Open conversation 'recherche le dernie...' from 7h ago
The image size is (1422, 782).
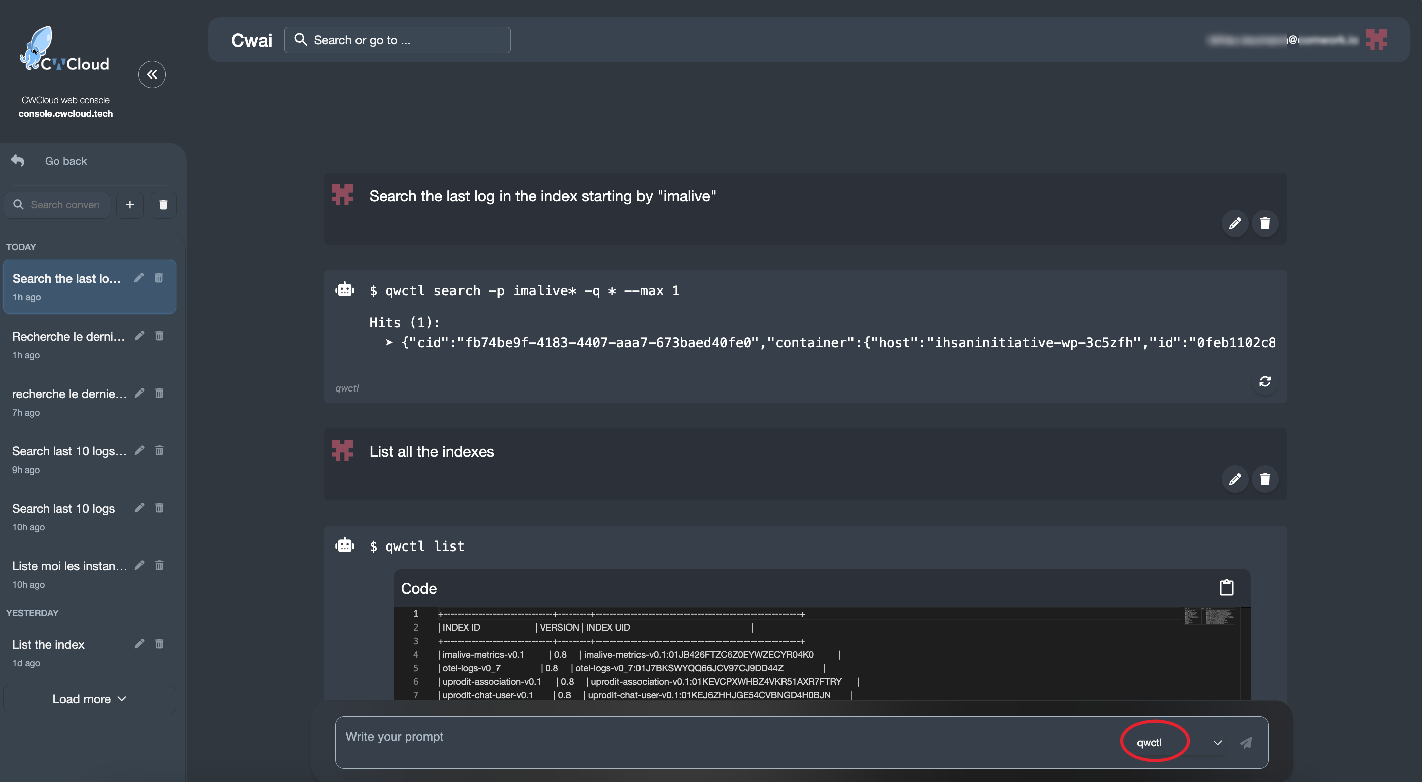click(x=90, y=402)
